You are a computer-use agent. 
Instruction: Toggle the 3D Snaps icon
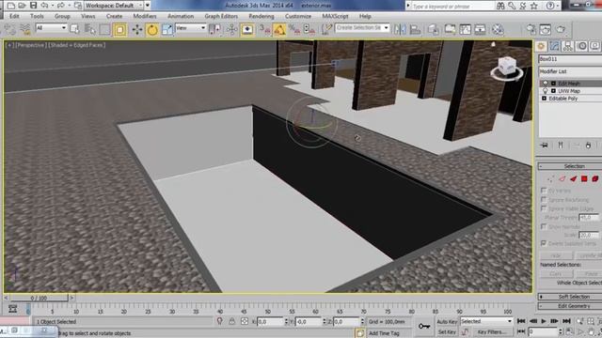pyautogui.click(x=264, y=29)
